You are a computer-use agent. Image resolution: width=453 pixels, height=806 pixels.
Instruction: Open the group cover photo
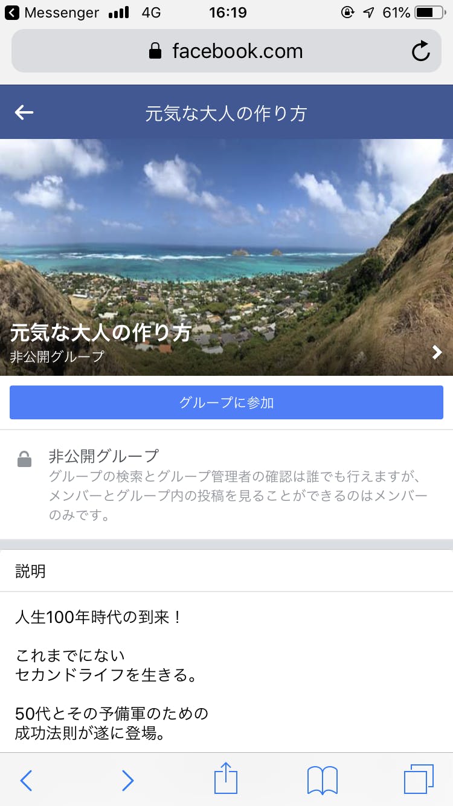(x=226, y=257)
